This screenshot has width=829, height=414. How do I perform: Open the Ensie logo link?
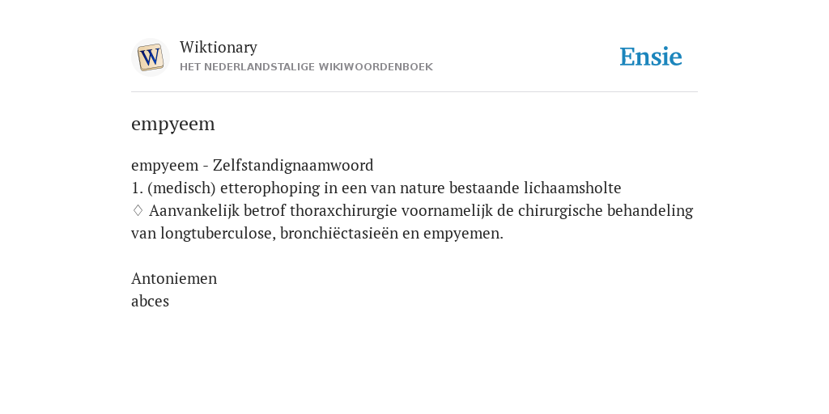pos(651,57)
